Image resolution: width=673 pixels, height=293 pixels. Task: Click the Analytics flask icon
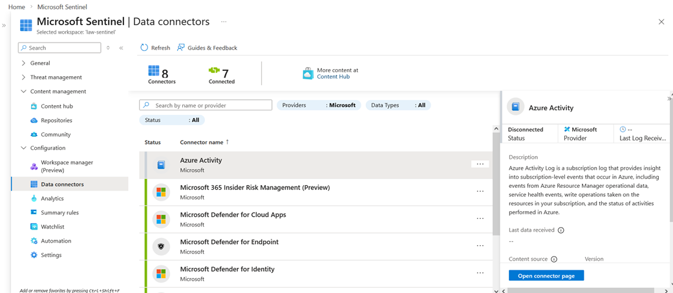click(34, 198)
